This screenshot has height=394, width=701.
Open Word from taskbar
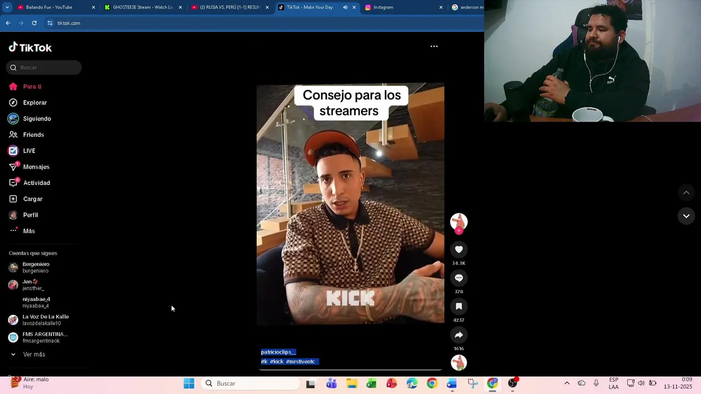[452, 384]
